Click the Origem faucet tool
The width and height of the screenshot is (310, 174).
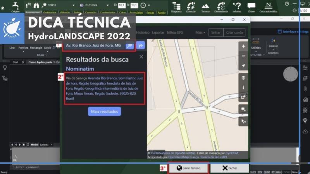pyautogui.click(x=15, y=7)
